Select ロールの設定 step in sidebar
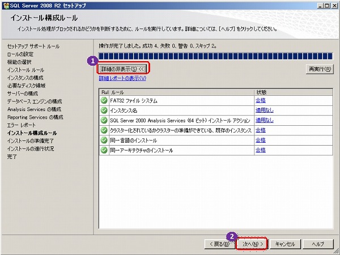Viewport: 340px width, 255px height. click(x=20, y=54)
